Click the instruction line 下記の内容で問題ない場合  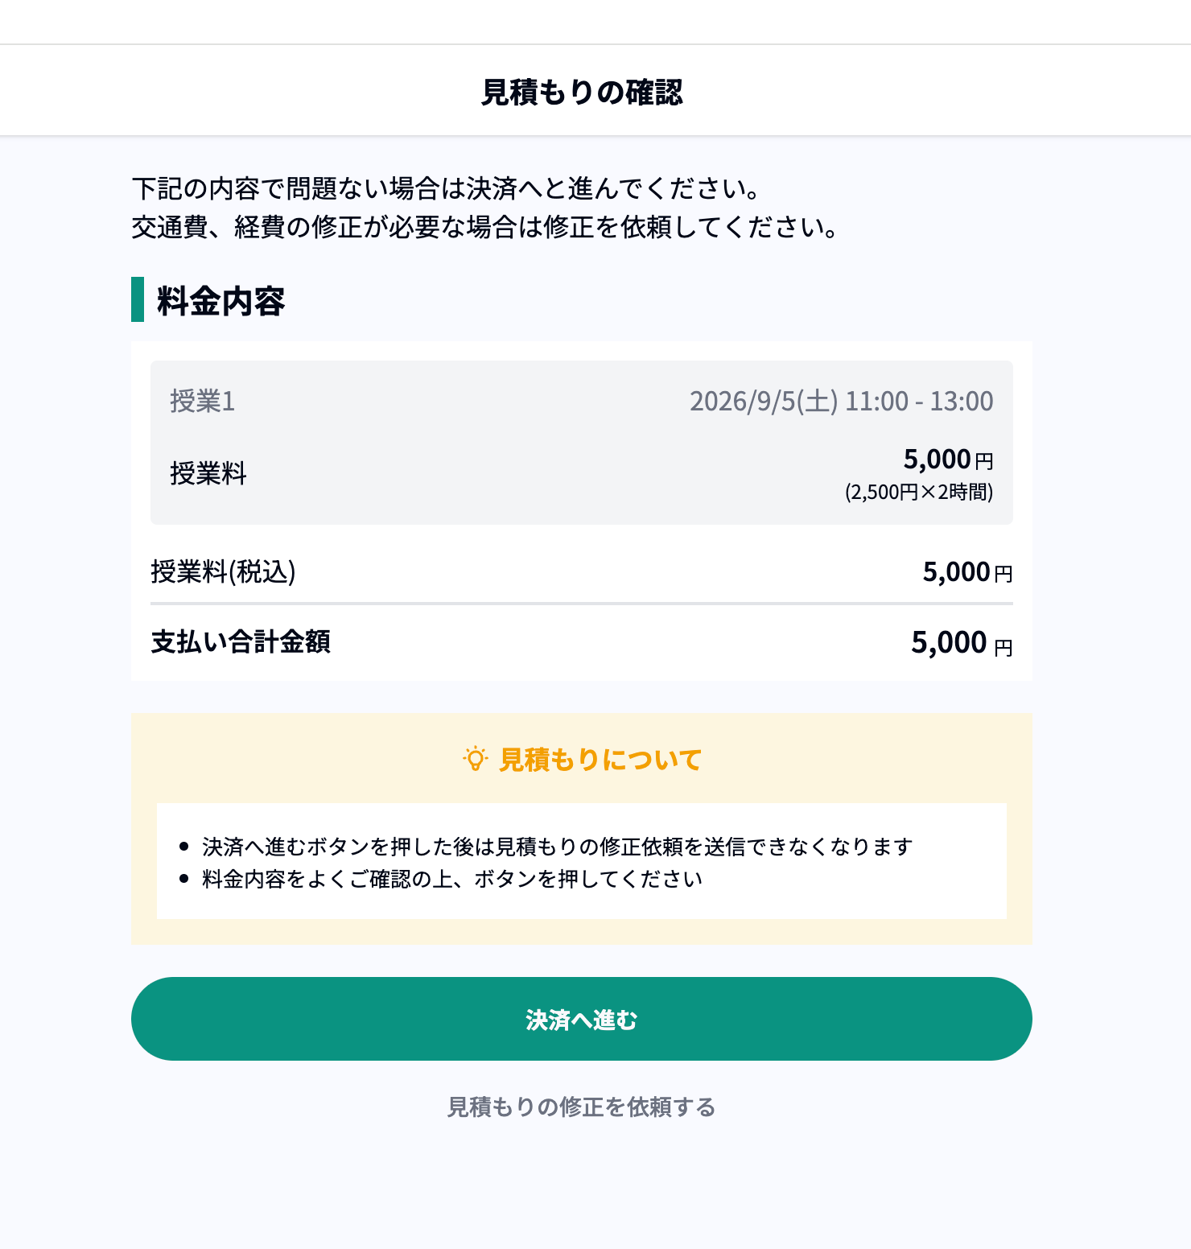click(447, 188)
